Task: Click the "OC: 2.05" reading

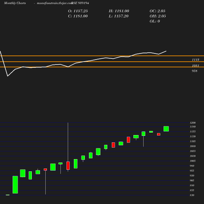Action: [157, 11]
